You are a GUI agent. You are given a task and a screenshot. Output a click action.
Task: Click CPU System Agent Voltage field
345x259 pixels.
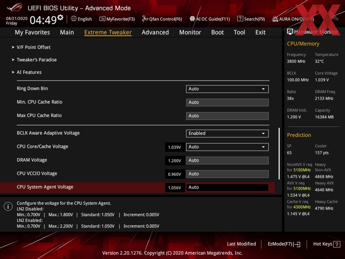point(227,187)
